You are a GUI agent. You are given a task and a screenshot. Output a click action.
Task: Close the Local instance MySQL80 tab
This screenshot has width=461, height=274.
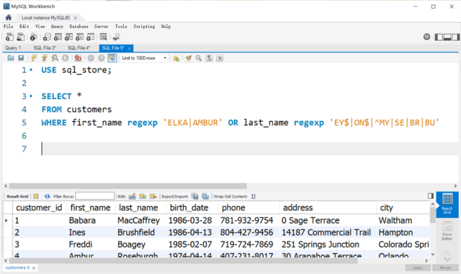click(75, 17)
